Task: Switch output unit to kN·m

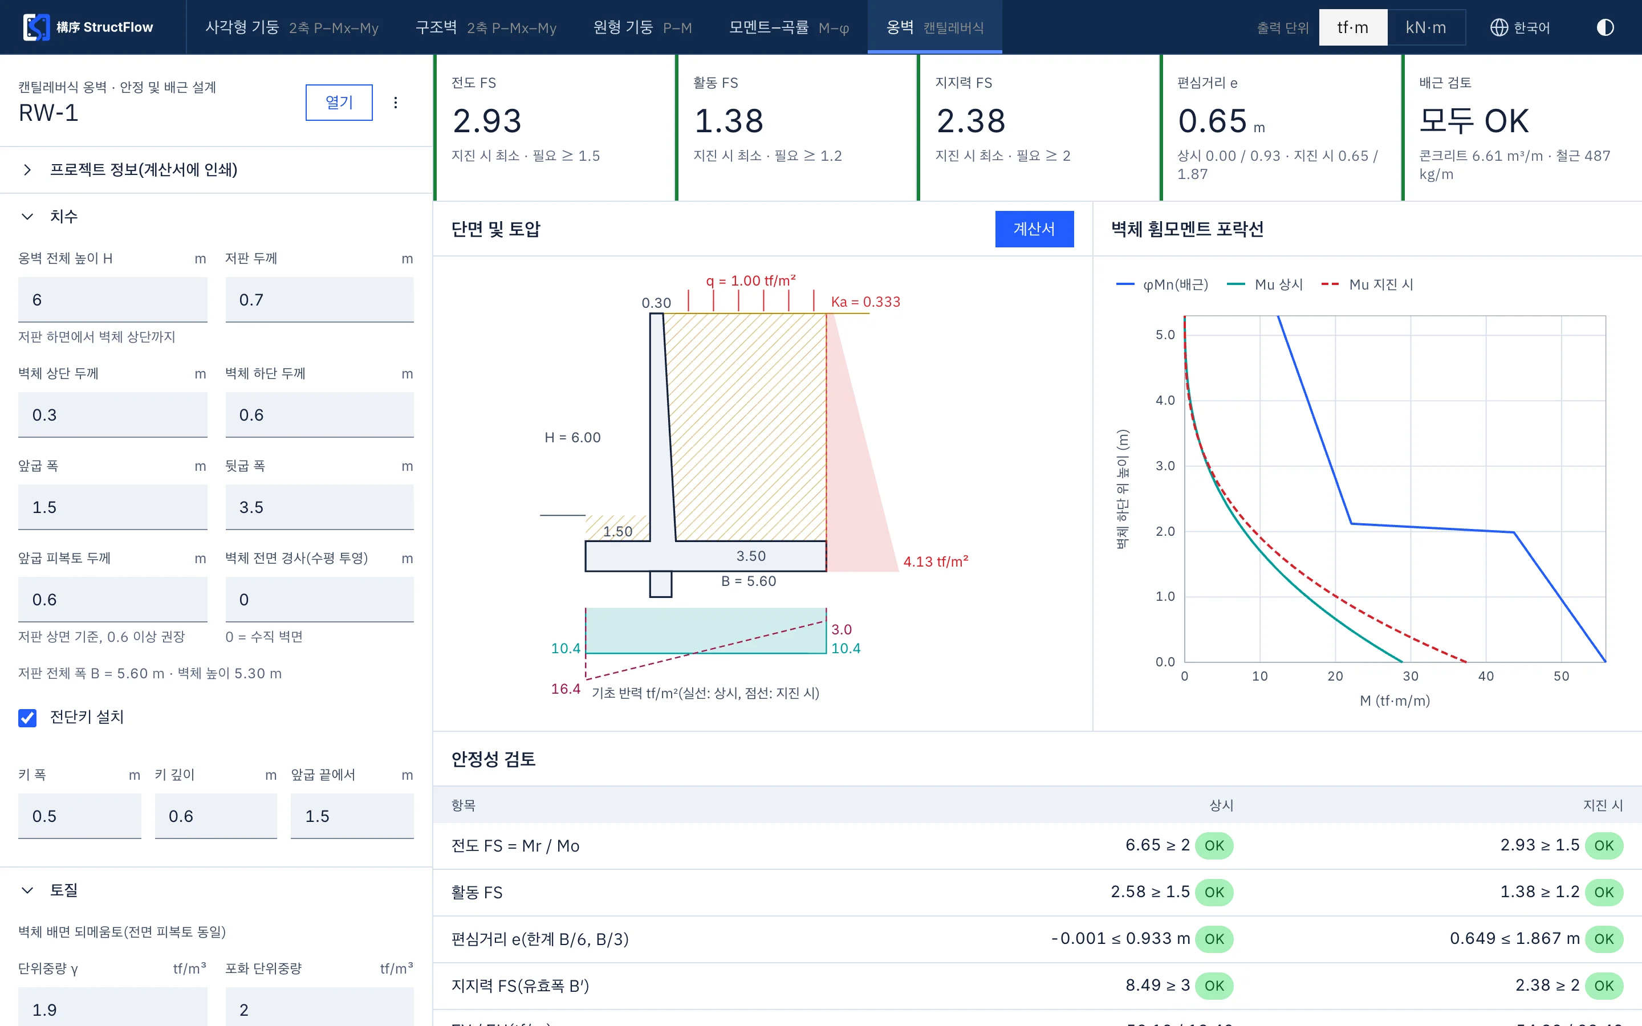Action: (1425, 27)
